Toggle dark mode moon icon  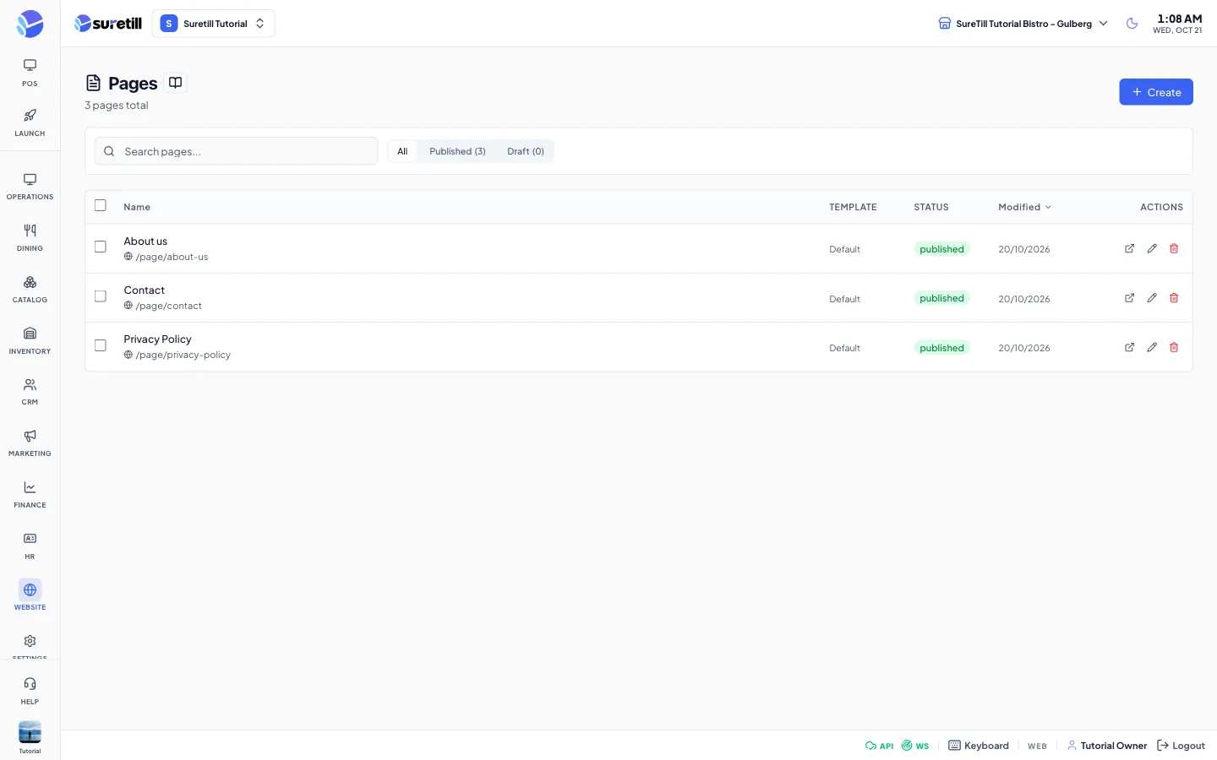1132,24
